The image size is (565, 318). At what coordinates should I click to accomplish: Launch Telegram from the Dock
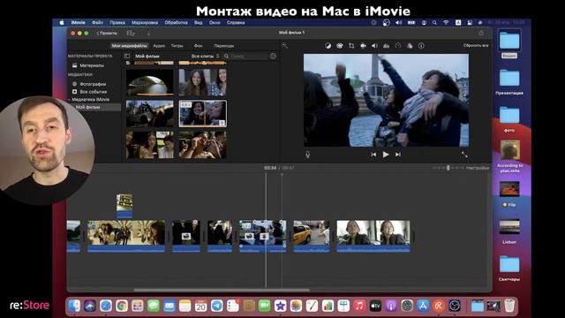[x=216, y=307]
